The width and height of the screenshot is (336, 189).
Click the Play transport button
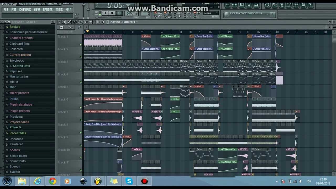[x=105, y=13]
